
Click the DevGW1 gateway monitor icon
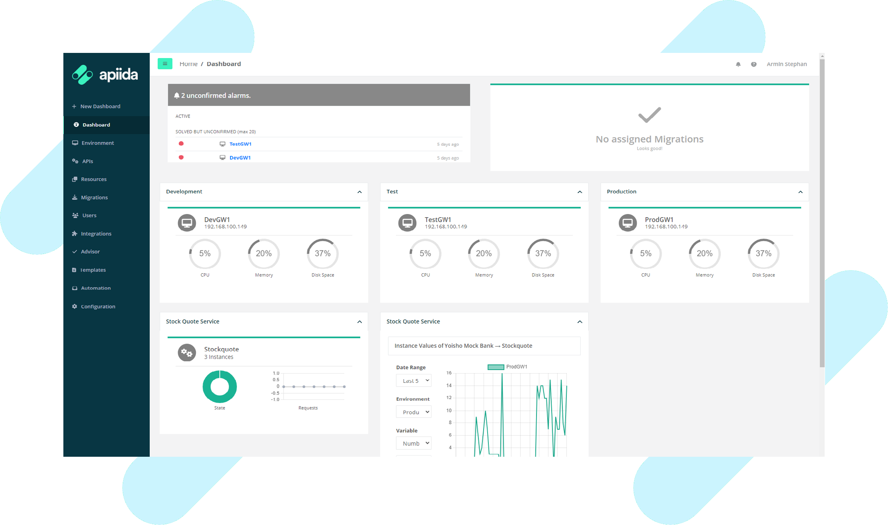[187, 223]
